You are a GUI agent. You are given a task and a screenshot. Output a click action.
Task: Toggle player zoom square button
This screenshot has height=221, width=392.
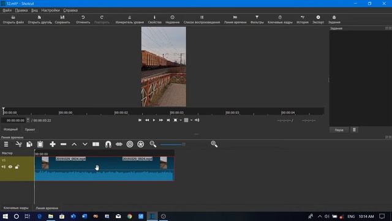[x=176, y=120]
